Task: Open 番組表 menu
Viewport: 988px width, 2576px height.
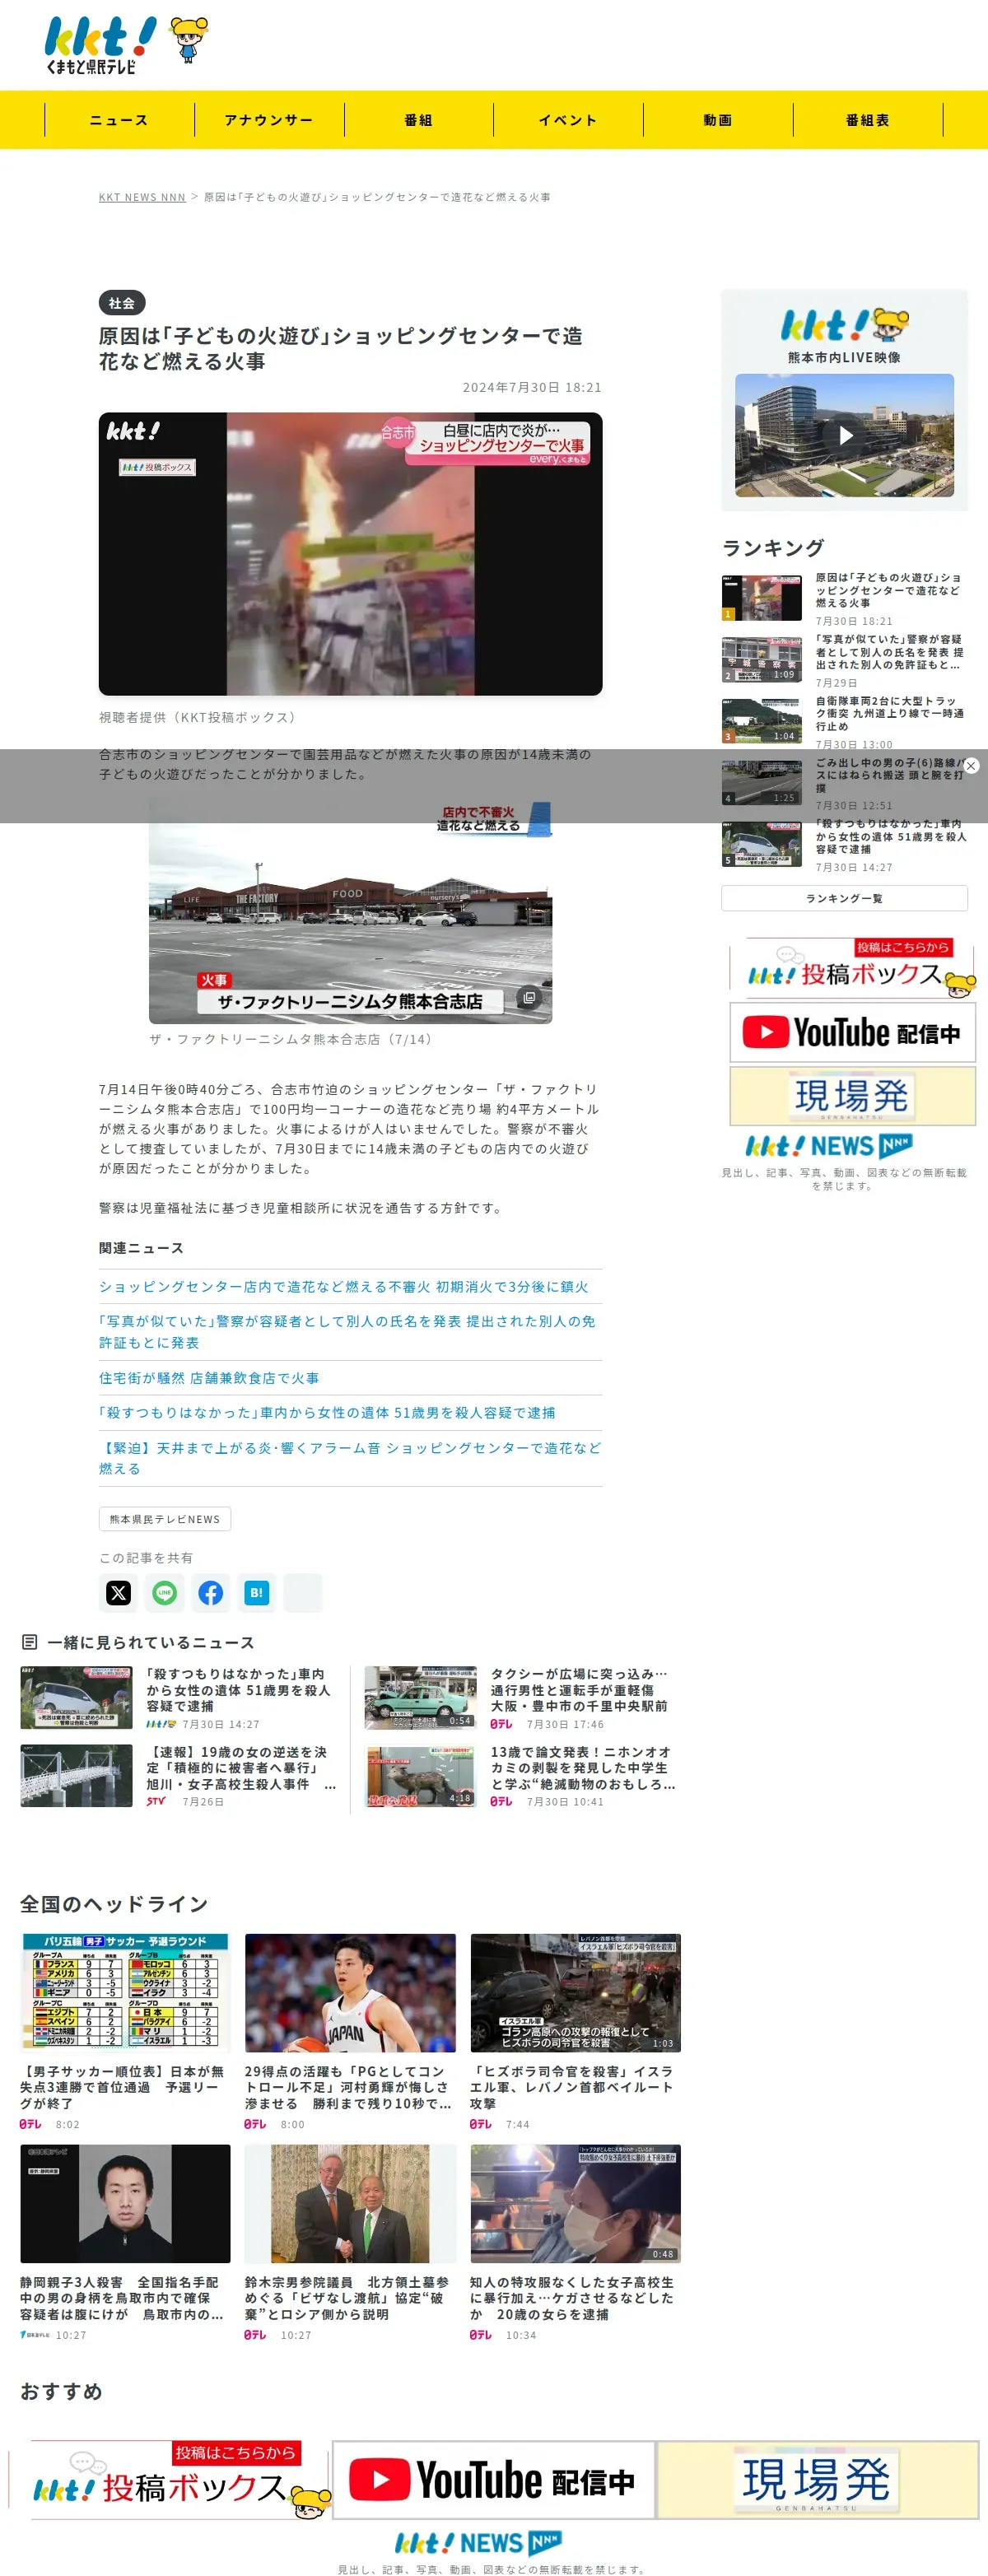Action: 868,120
